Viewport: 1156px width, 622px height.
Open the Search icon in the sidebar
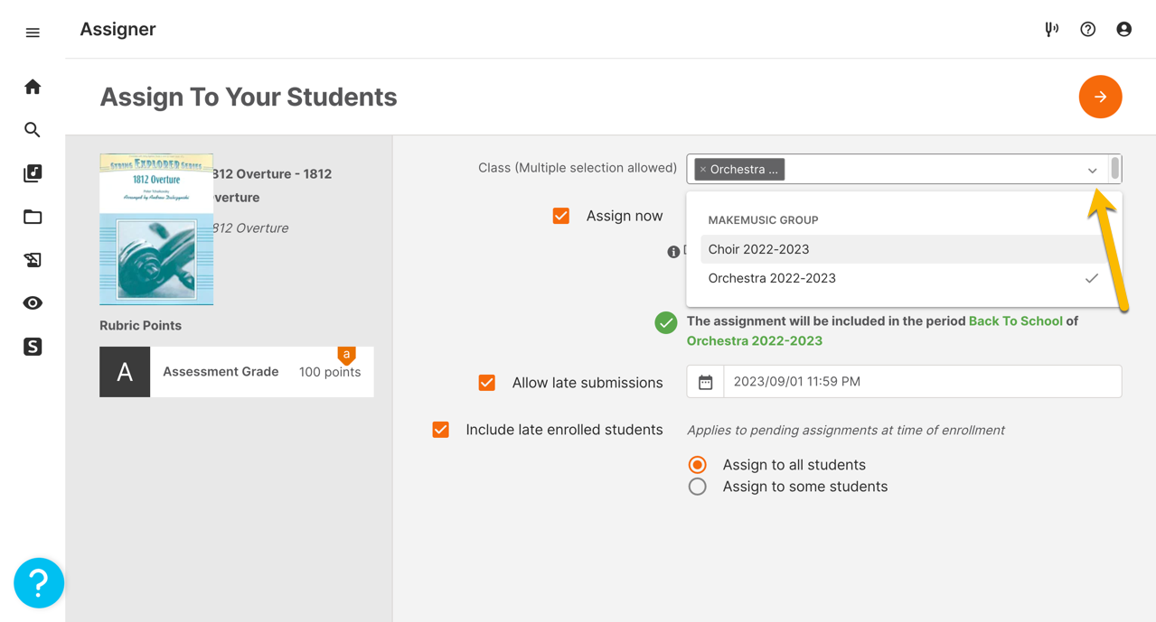point(33,130)
